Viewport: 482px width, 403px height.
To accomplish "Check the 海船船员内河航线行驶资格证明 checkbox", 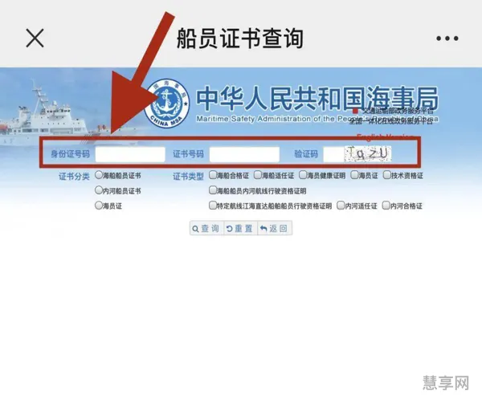I will click(x=213, y=190).
